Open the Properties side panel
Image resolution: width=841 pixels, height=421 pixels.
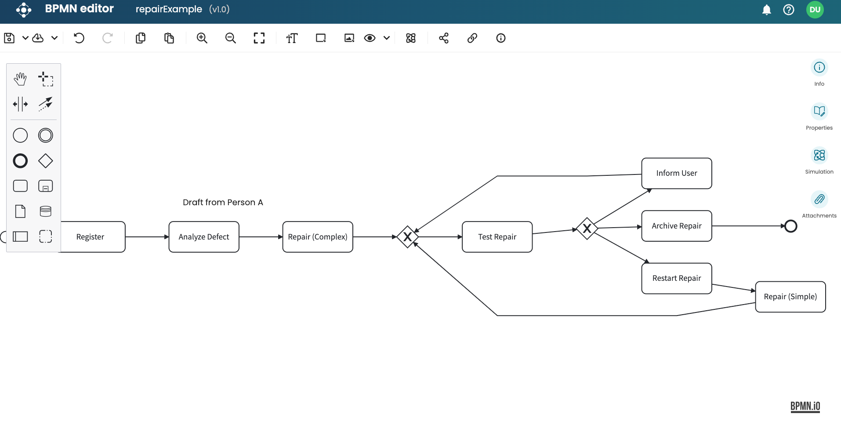click(x=819, y=112)
